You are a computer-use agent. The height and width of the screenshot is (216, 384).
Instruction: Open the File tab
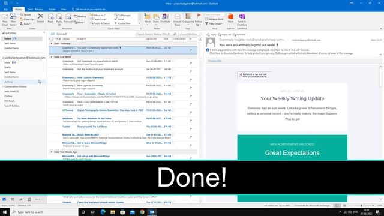5,10
